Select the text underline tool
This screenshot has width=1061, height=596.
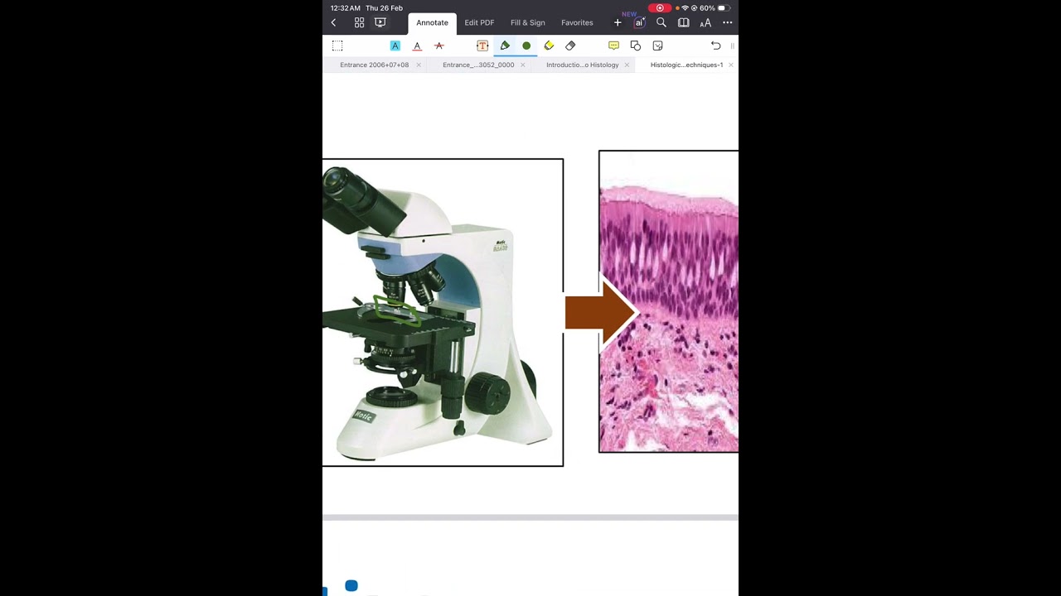pos(417,46)
